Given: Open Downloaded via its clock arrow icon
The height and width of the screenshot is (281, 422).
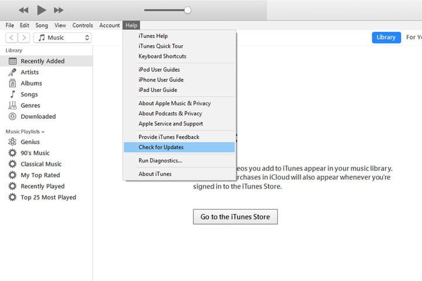Looking at the screenshot, I should coord(12,116).
